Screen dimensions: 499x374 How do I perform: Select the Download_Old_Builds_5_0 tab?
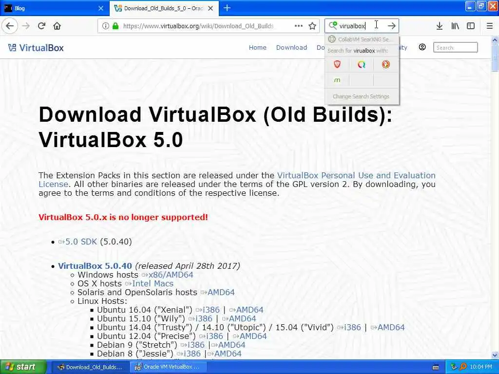[164, 8]
